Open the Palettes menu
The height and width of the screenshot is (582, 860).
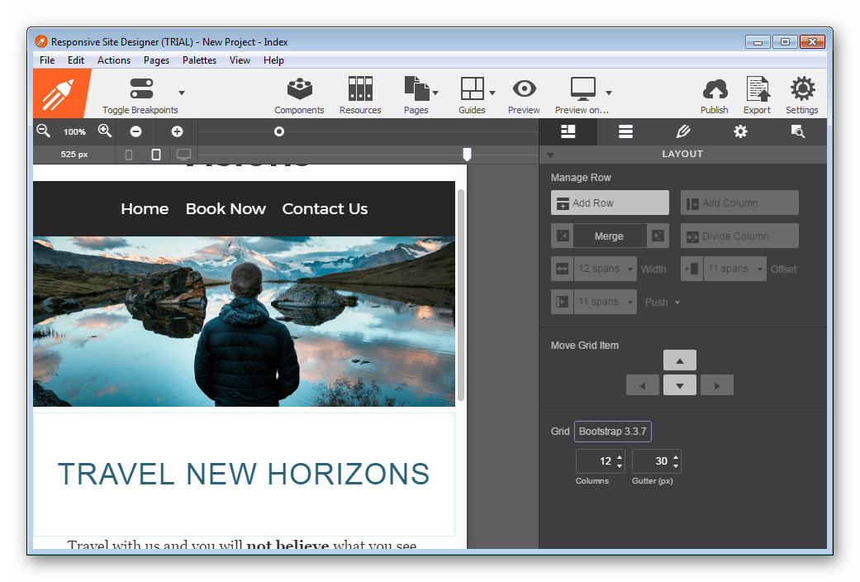pyautogui.click(x=199, y=60)
